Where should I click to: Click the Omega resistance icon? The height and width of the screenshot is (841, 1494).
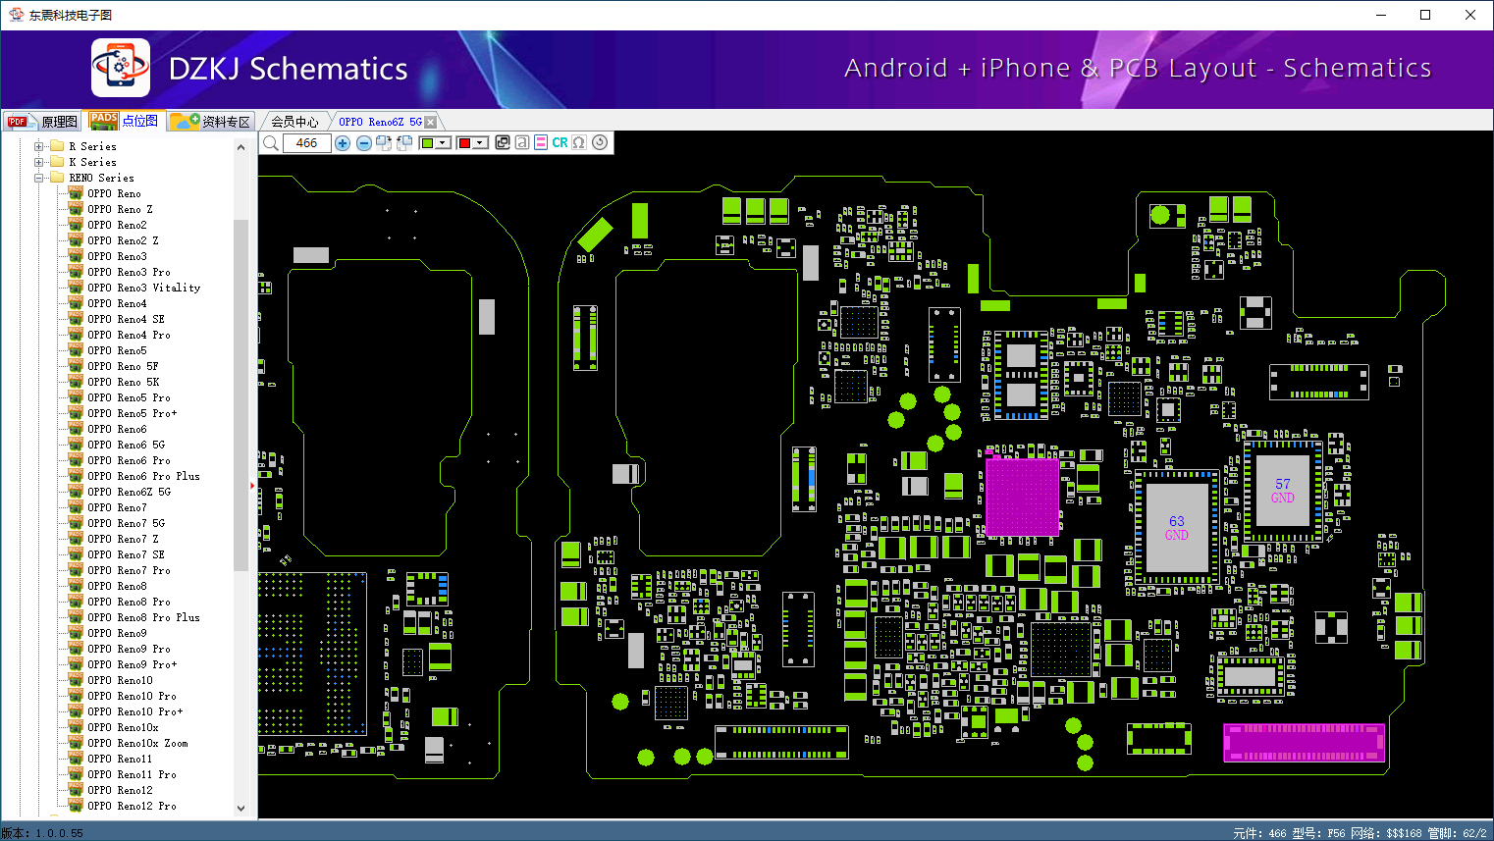point(579,142)
